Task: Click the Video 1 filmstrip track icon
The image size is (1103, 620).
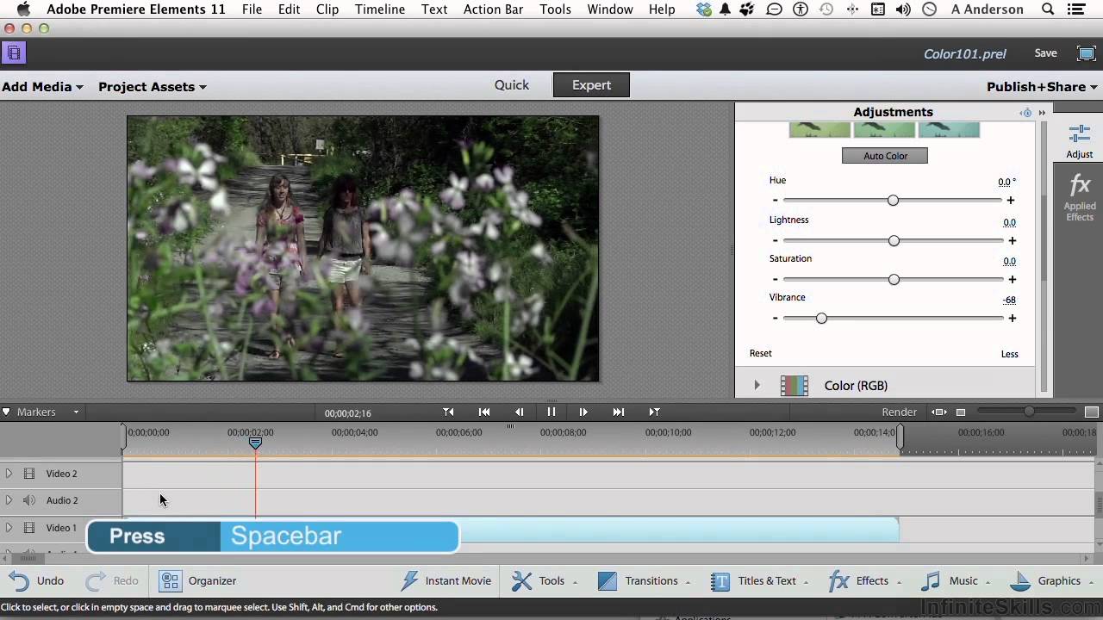Action: [29, 528]
